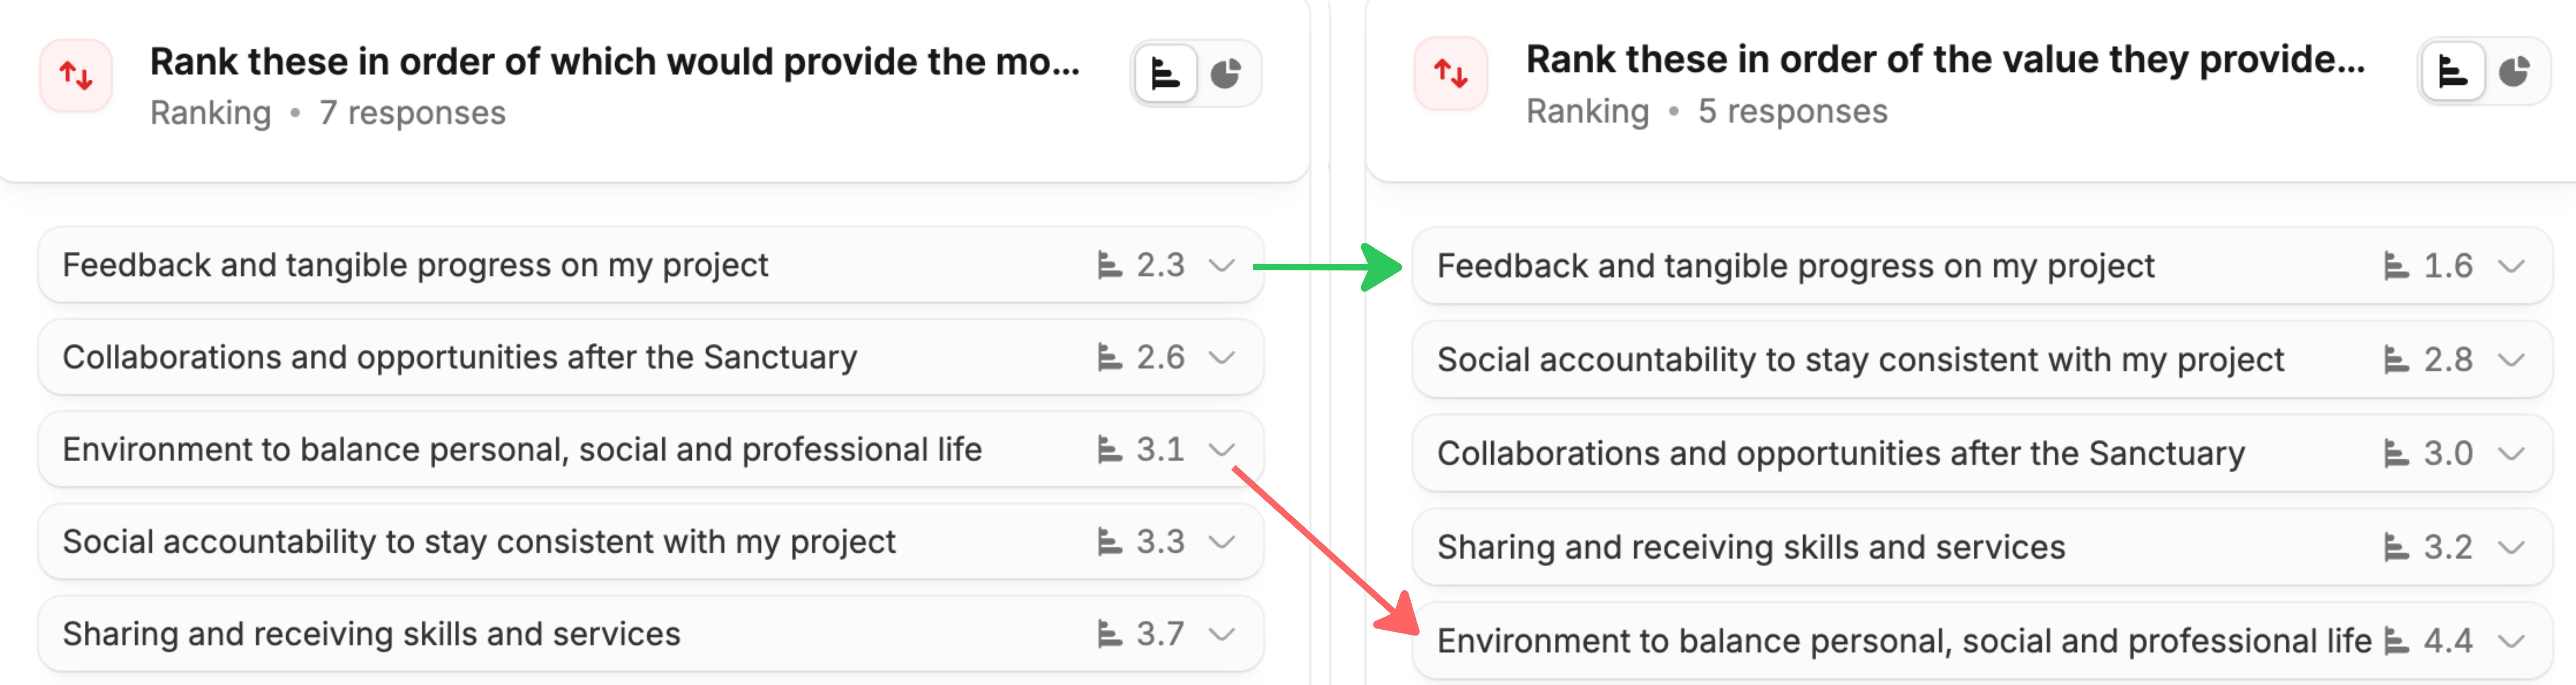Expand right Feedback and tangible progress chevron

[x=2511, y=266]
